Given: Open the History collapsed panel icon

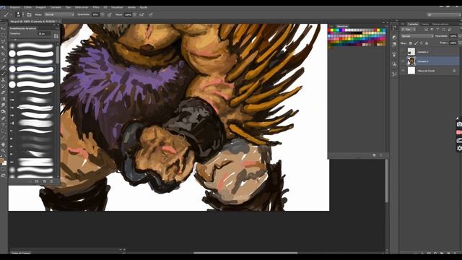Looking at the screenshot, I should click(395, 27).
